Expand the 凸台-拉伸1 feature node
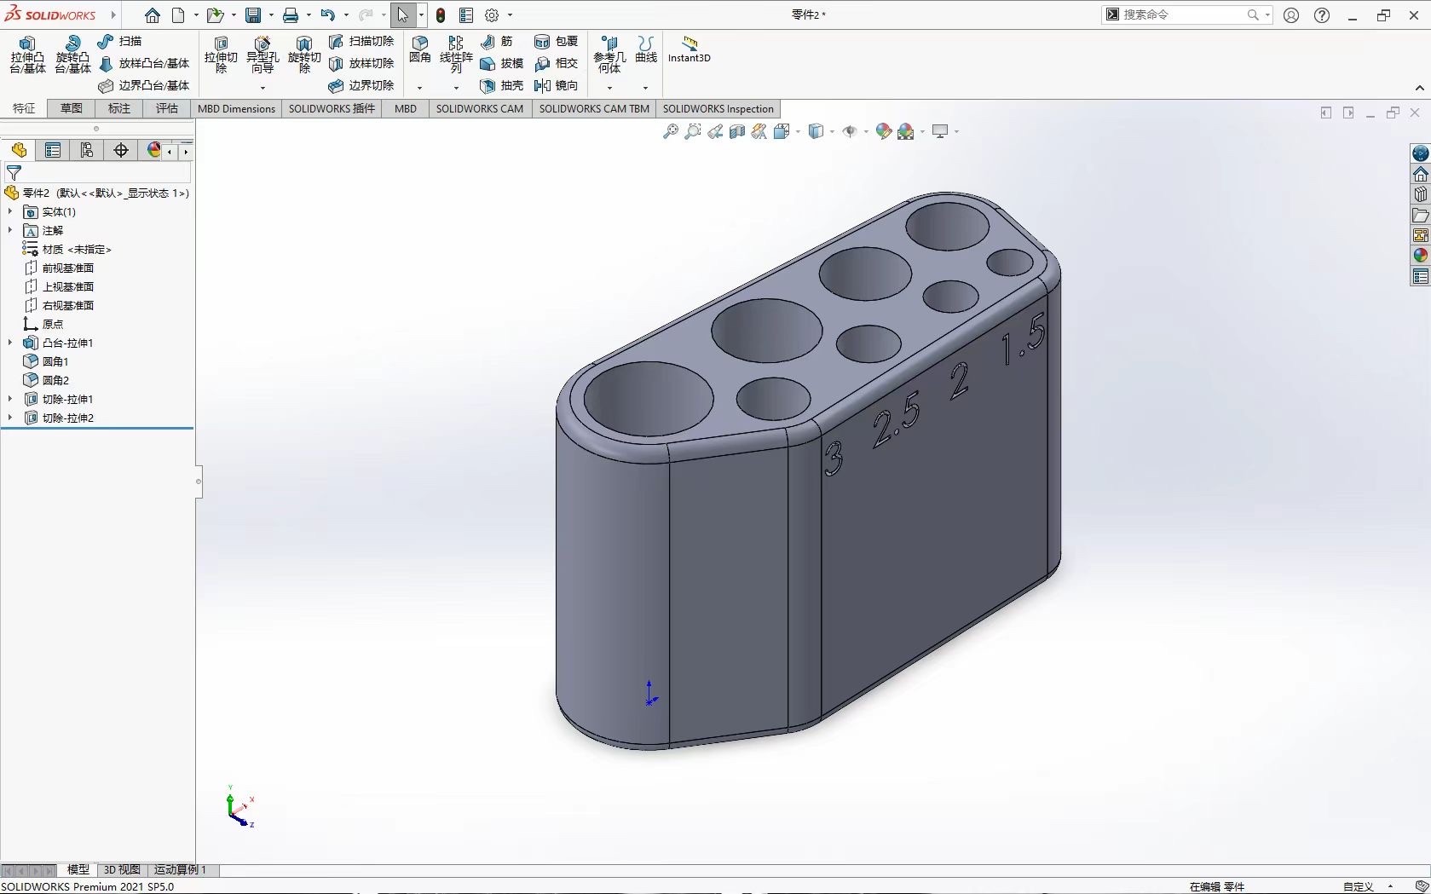This screenshot has width=1431, height=894. tap(10, 343)
